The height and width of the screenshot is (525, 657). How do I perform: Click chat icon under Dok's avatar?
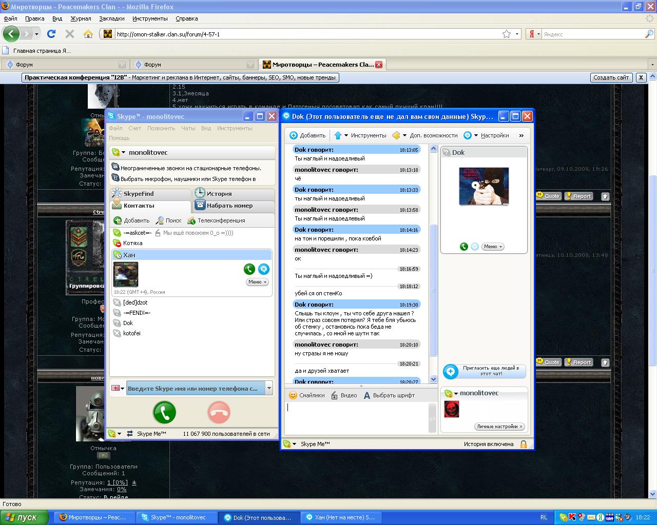475,247
